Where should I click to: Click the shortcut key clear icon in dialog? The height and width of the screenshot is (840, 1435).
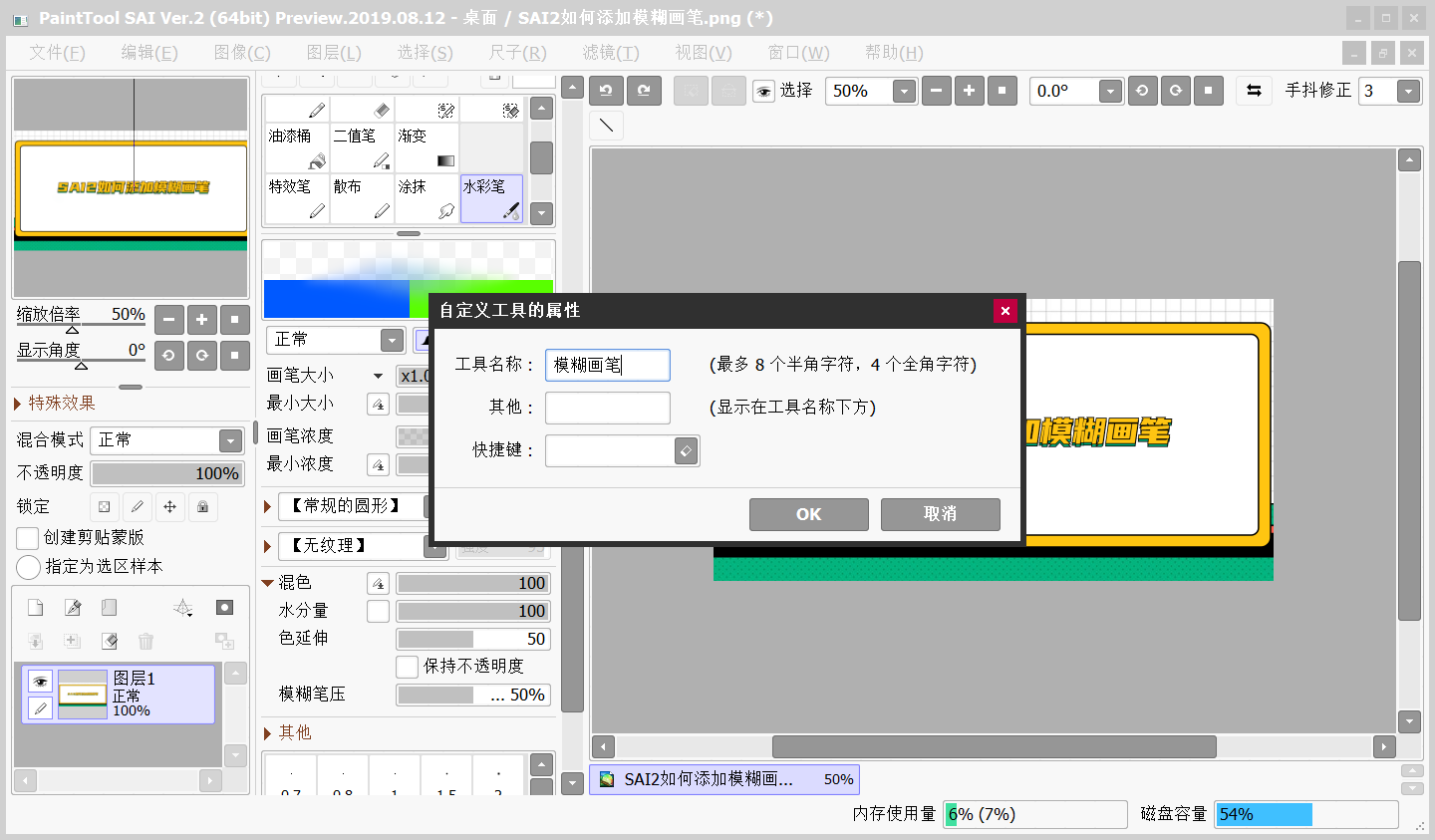click(687, 451)
